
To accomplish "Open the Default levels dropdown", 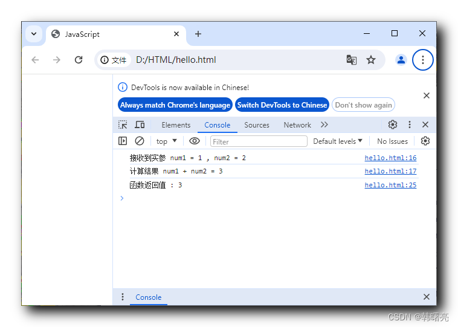I will [x=338, y=141].
